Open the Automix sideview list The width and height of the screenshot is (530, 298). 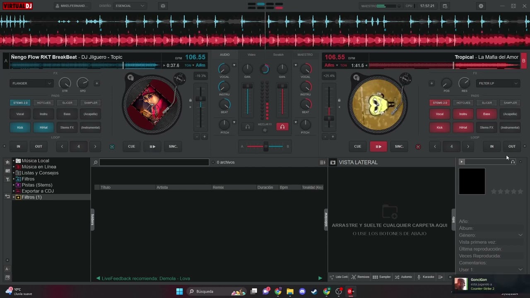[x=403, y=277]
